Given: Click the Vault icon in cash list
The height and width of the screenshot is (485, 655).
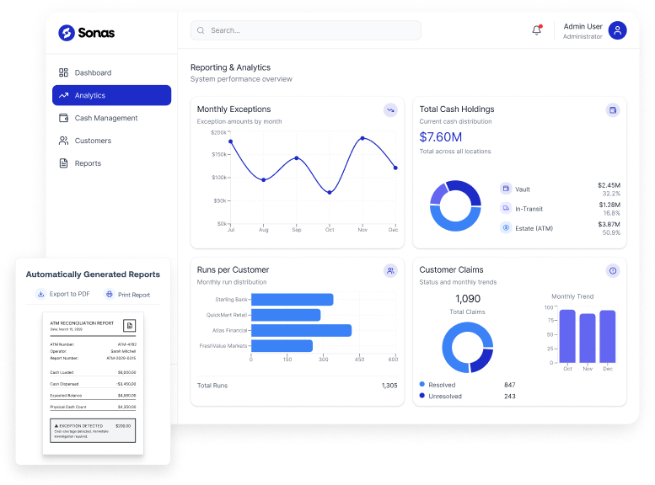Looking at the screenshot, I should [x=506, y=189].
